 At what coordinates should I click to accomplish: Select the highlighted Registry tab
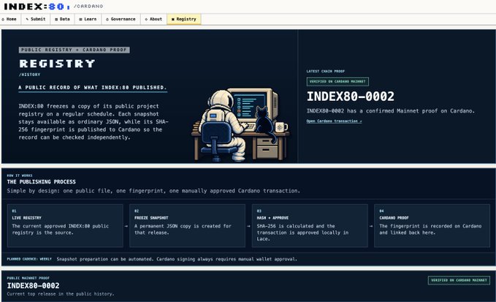pyautogui.click(x=184, y=19)
